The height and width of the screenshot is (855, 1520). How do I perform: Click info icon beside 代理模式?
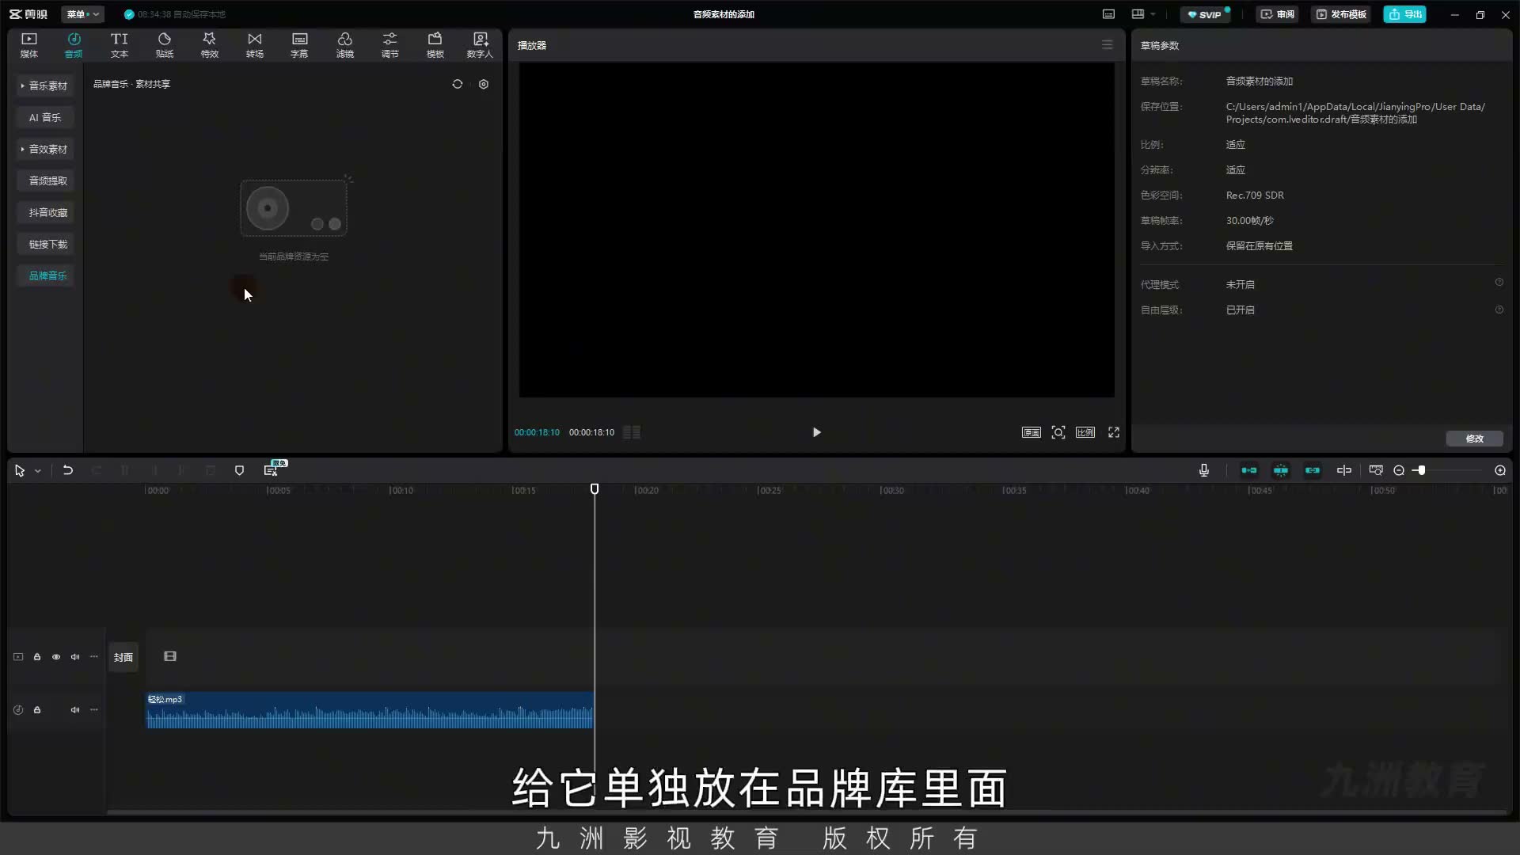coord(1499,283)
